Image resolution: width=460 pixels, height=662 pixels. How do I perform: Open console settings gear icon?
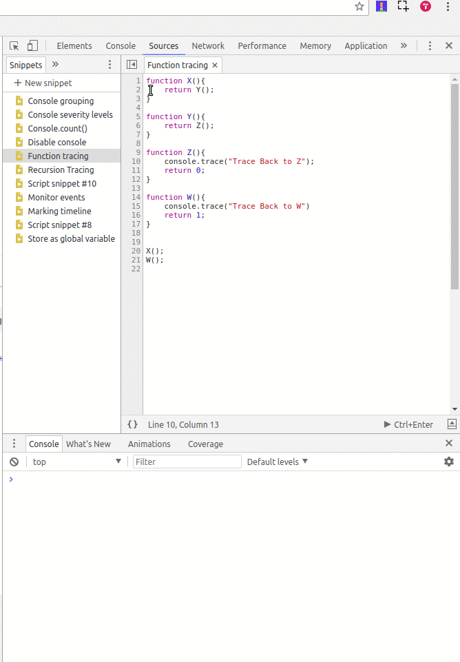pyautogui.click(x=449, y=462)
